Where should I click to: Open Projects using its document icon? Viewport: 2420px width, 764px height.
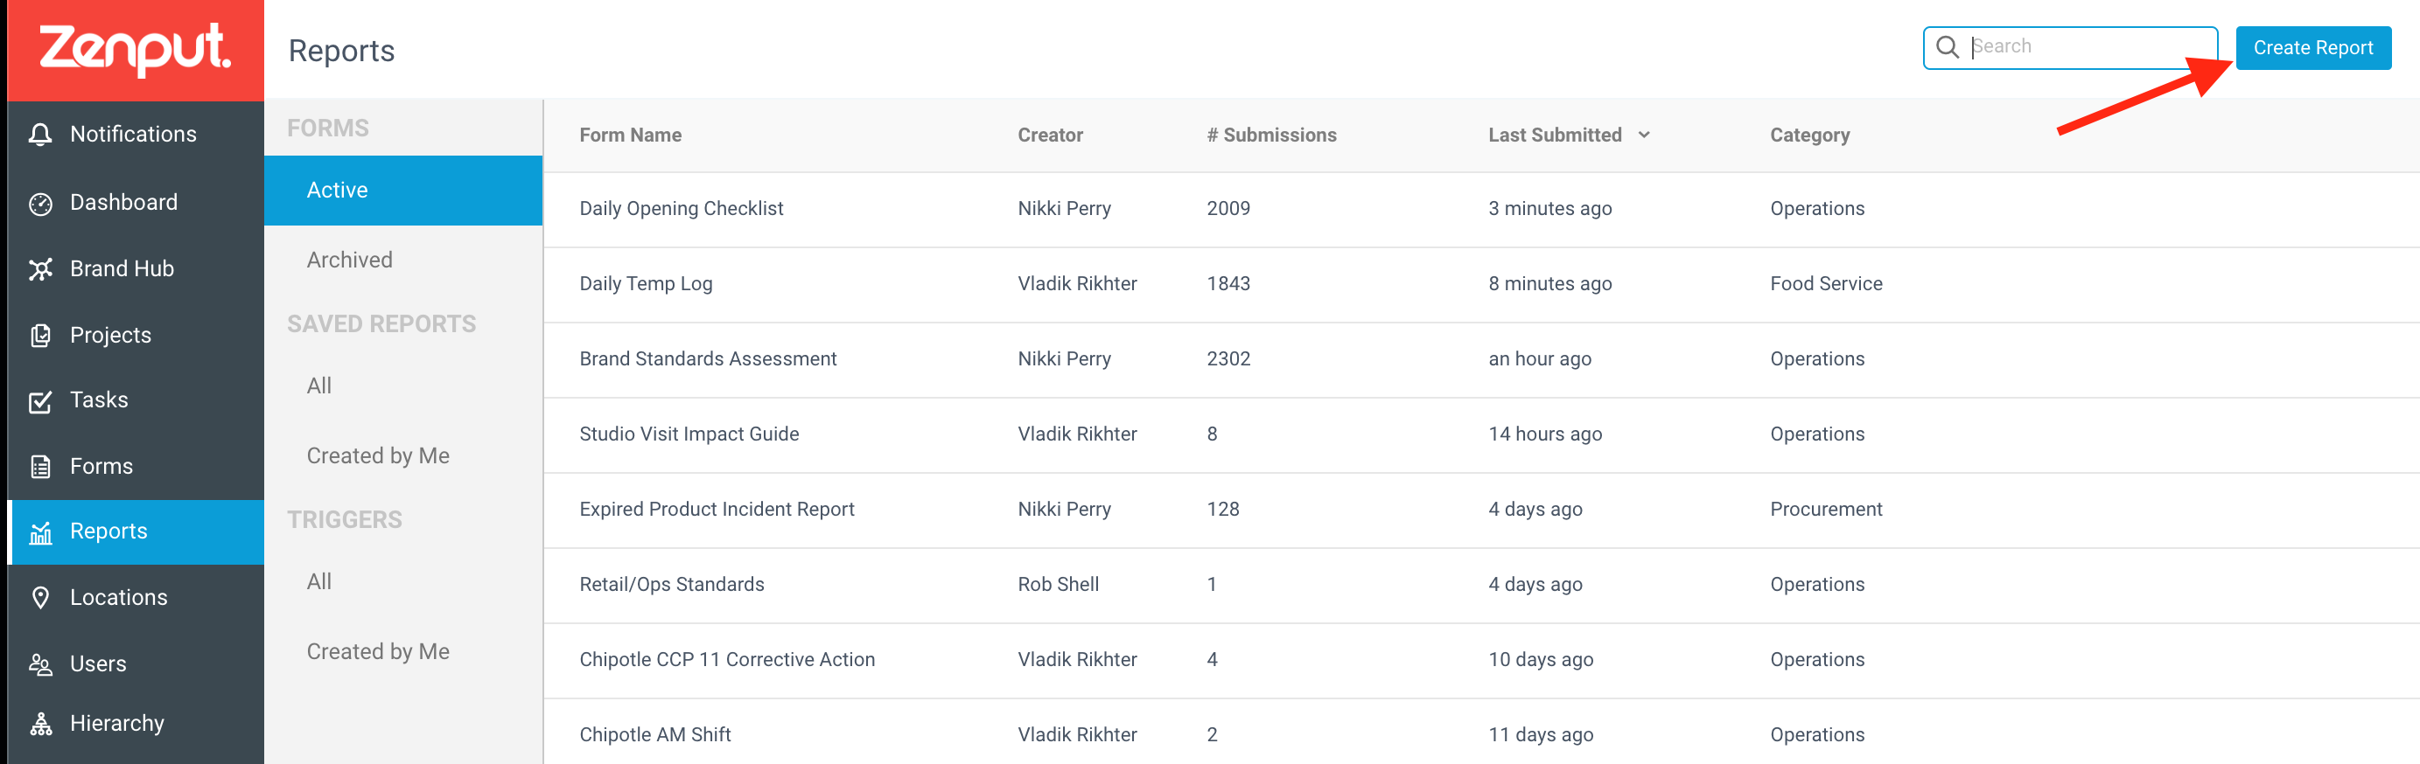point(40,335)
